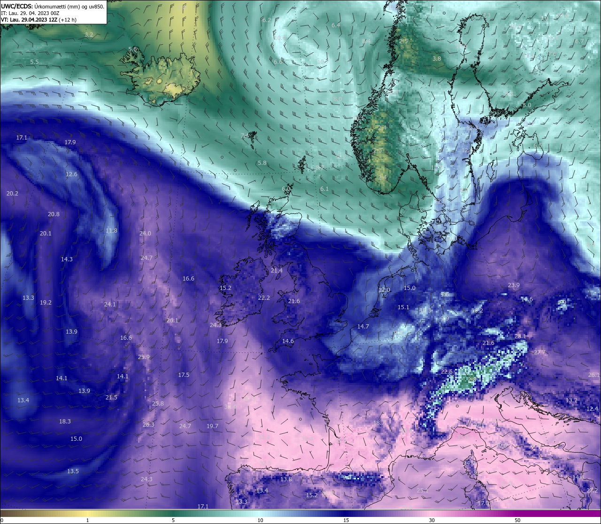
Task: Select the 25.1 value in the western Mediterranean
Action: (x=423, y=490)
